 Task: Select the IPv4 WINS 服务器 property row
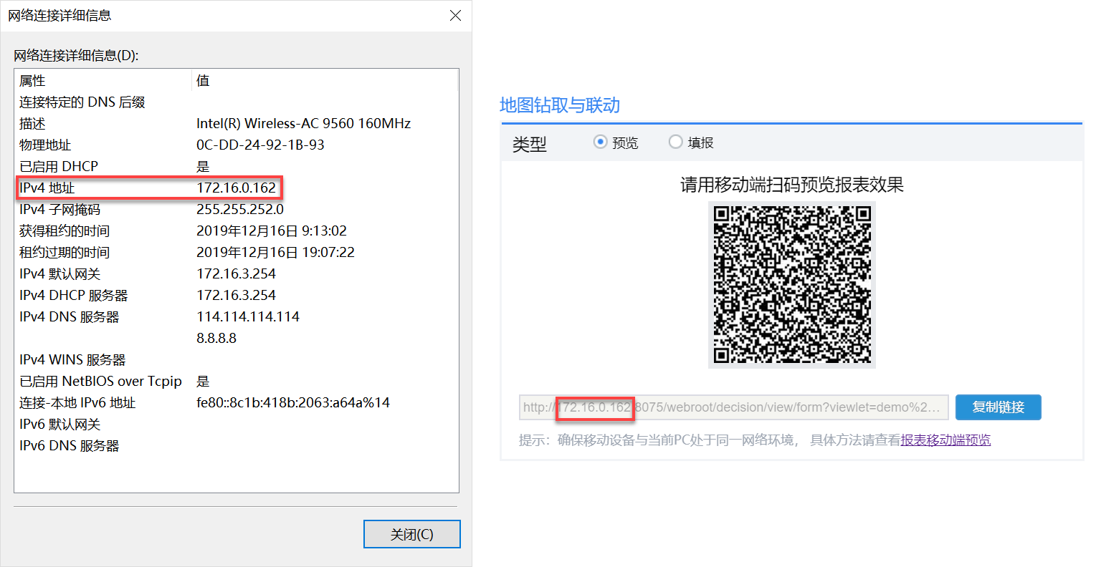point(237,360)
